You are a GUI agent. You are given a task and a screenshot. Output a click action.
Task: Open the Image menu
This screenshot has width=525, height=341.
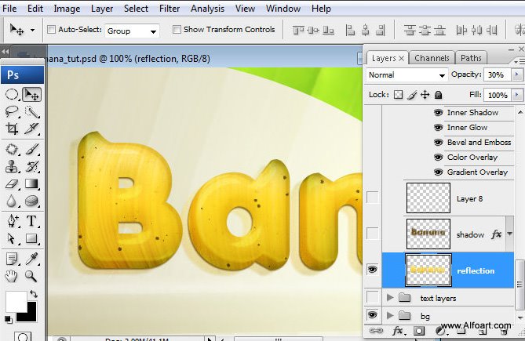coord(67,9)
